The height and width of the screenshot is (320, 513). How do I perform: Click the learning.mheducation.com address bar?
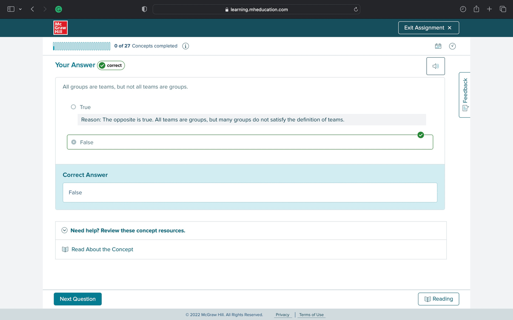(256, 9)
